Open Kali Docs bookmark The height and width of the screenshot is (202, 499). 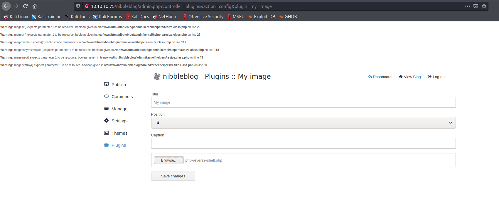click(x=137, y=17)
